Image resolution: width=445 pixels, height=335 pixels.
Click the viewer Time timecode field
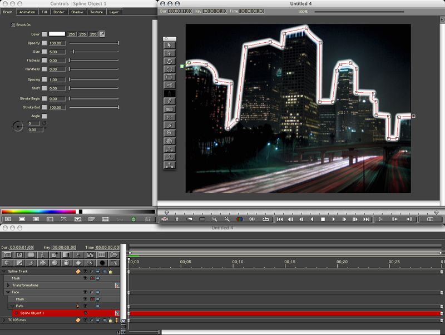(251, 11)
